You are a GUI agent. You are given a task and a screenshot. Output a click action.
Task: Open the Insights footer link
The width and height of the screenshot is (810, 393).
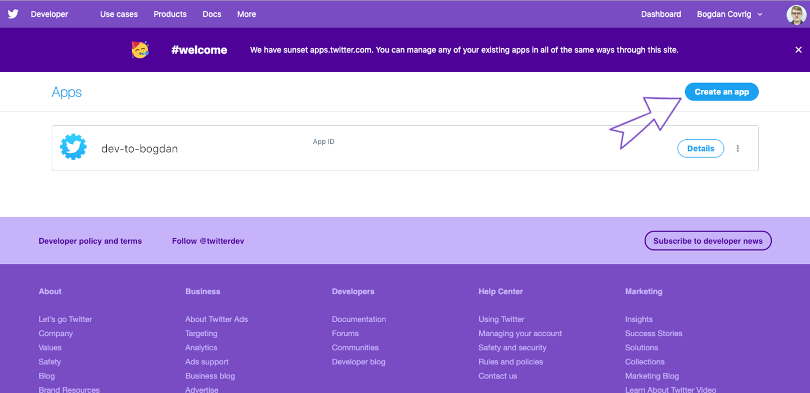click(639, 319)
